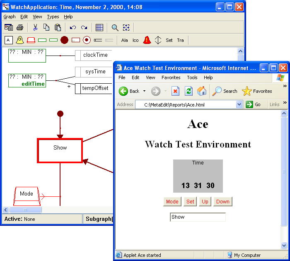Toggle the grid icon in toolbar
The image size is (290, 261).
(x=99, y=28)
